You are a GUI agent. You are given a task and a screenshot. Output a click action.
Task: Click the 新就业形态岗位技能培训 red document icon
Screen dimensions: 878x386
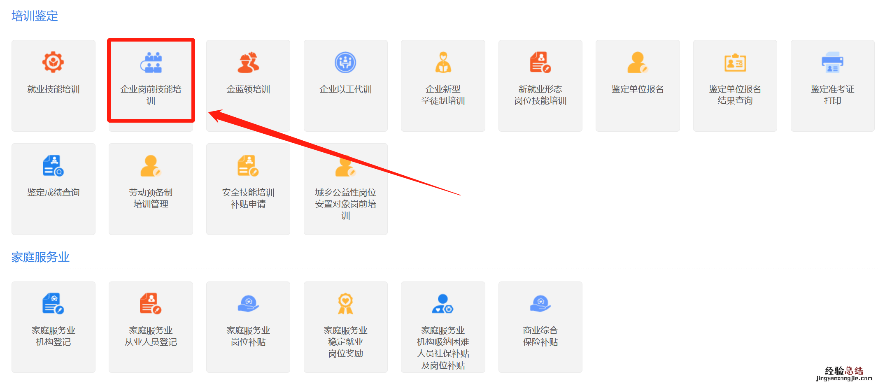[x=540, y=63]
